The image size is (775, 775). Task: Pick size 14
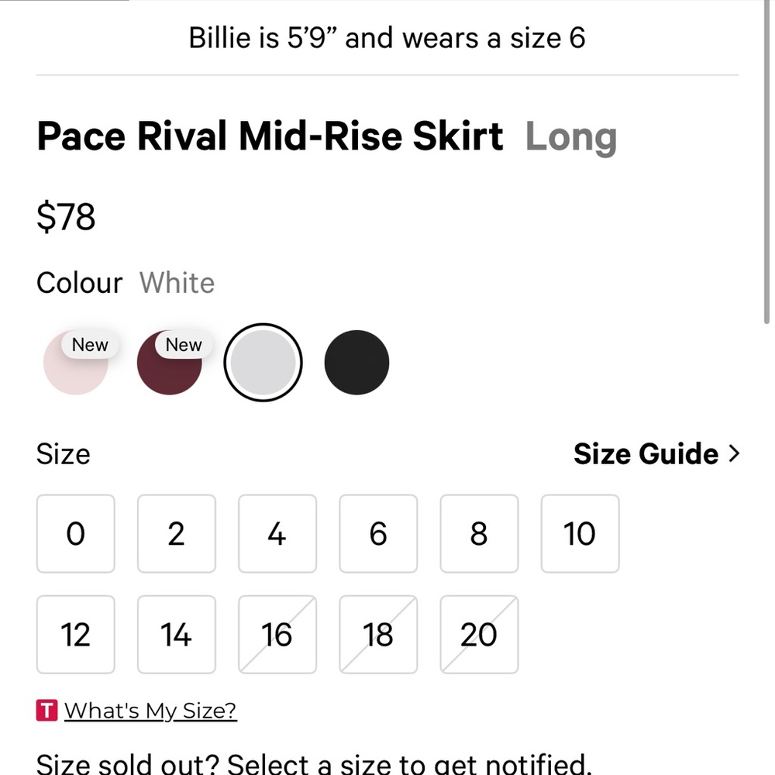(176, 635)
